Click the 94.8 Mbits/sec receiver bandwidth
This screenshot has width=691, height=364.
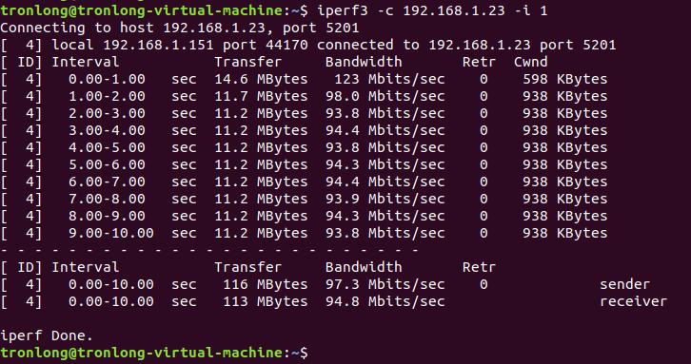[385, 301]
